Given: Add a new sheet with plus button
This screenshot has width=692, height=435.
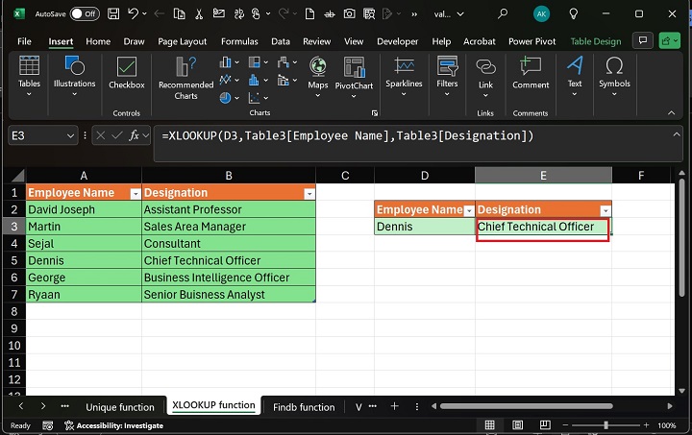Looking at the screenshot, I should point(394,407).
